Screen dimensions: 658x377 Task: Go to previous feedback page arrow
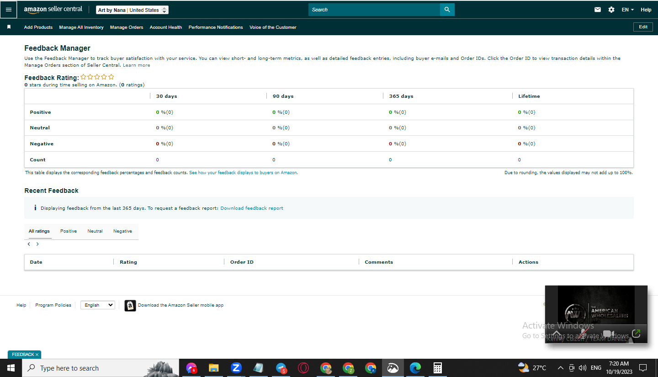point(29,244)
